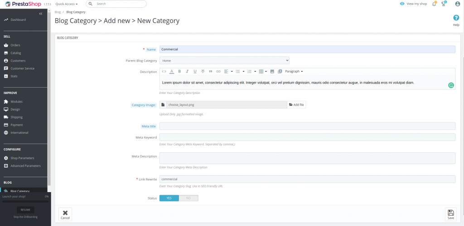Screen dimensions: 464x226
Task: Click the bullet list icon
Action: (237, 71)
